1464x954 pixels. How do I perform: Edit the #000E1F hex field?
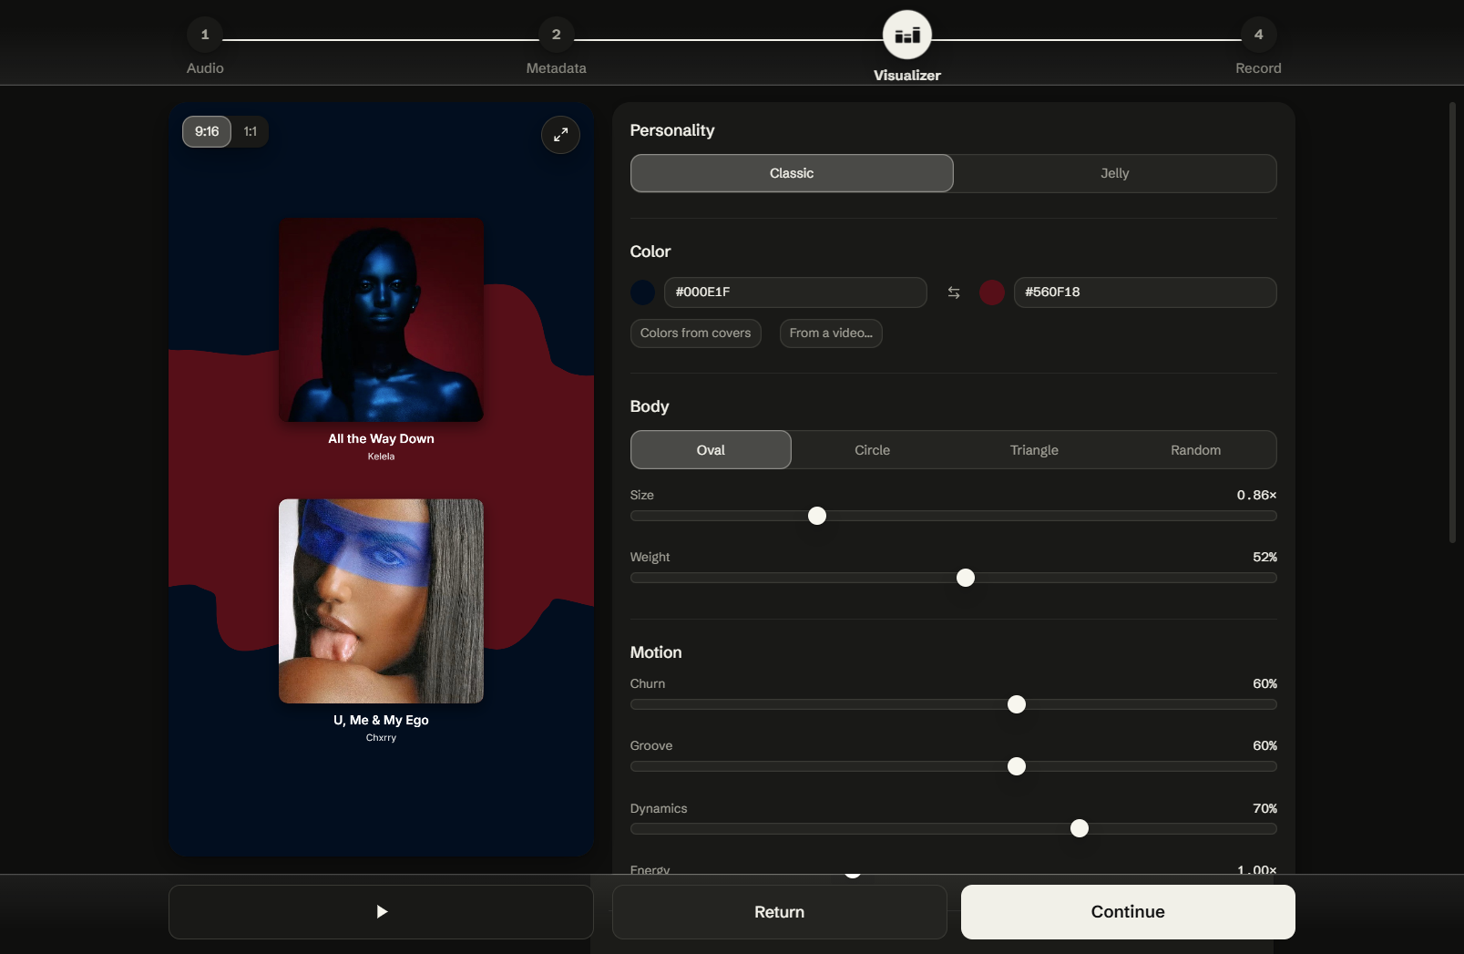[795, 292]
